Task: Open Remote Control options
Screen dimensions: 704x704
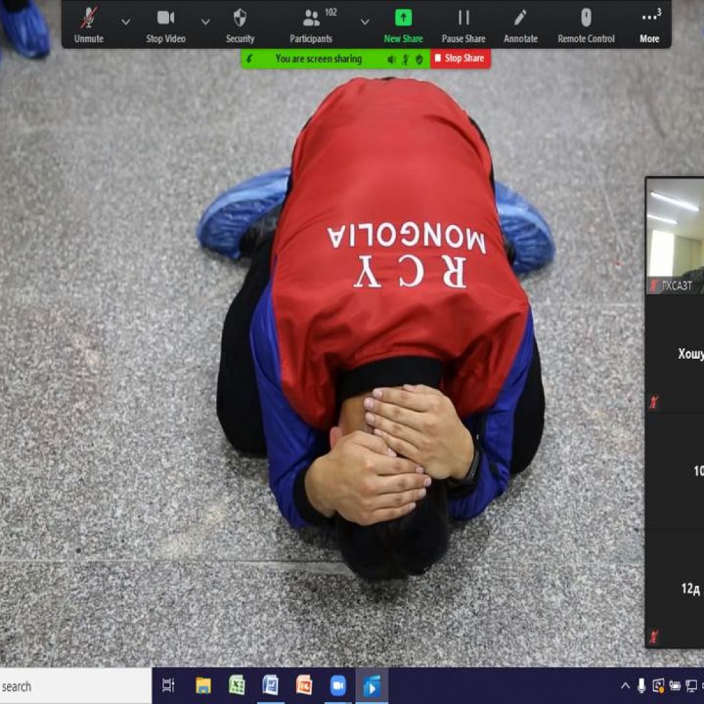Action: point(586,25)
